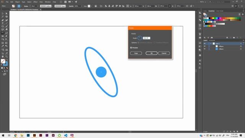
Task: Click OK in the Rotate dialog
Action: click(x=152, y=53)
